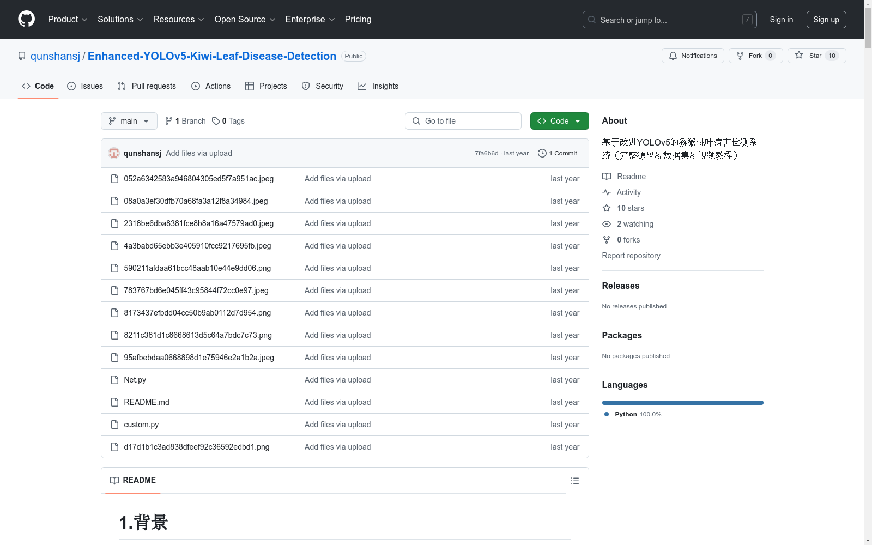872x545 pixels.
Task: Click the Readme book icon in About
Action: click(607, 177)
